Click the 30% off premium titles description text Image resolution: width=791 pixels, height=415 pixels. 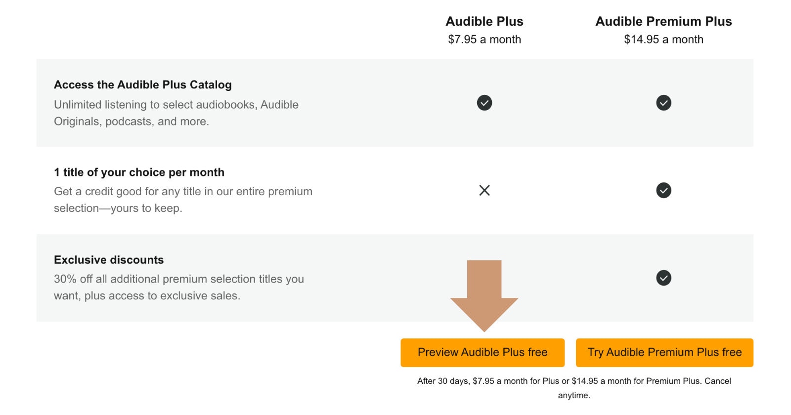click(x=179, y=287)
